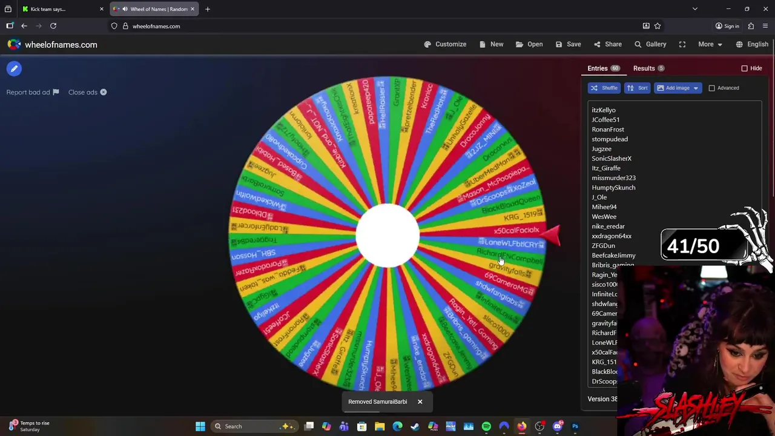Open the Gallery search
775x436 pixels.
pos(650,44)
